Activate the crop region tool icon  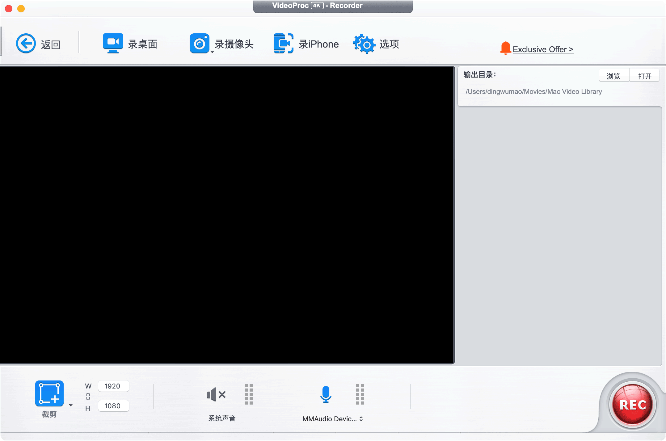click(49, 393)
